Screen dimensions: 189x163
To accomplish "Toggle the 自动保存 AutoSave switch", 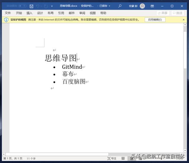I will (22, 6).
